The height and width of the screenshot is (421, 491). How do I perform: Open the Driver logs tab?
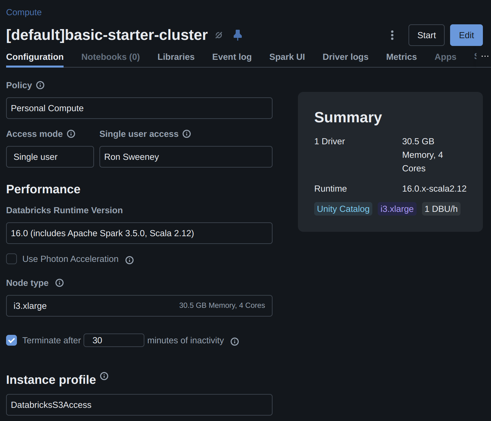pyautogui.click(x=345, y=57)
